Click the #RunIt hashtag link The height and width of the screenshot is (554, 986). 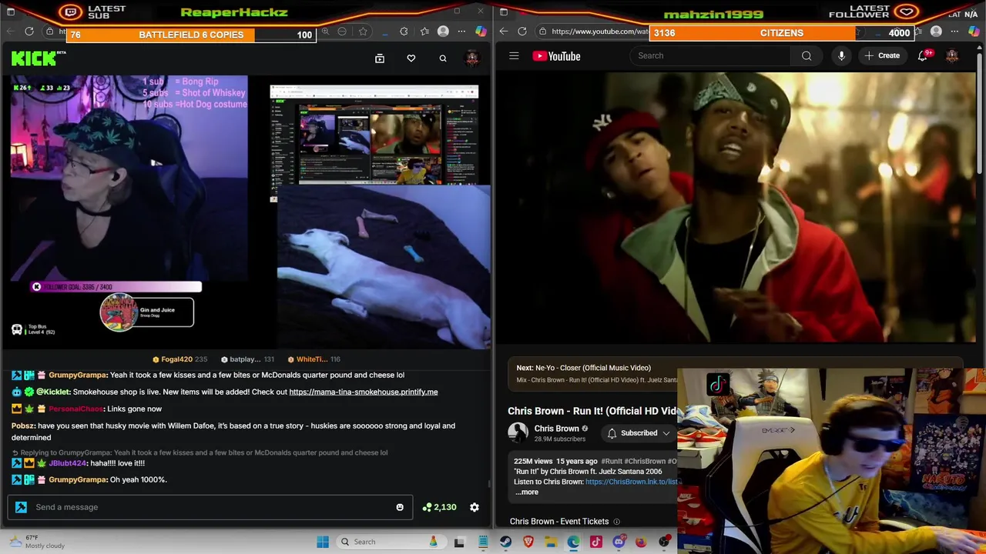coord(612,461)
